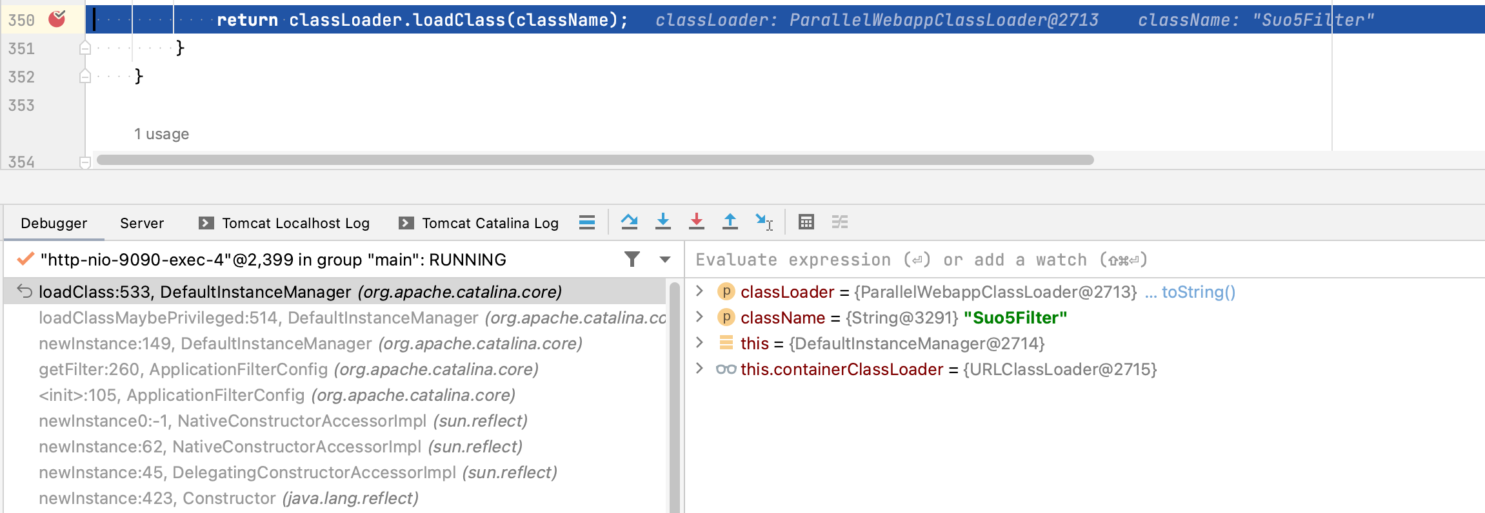
Task: Expand the this variable node
Action: click(700, 343)
